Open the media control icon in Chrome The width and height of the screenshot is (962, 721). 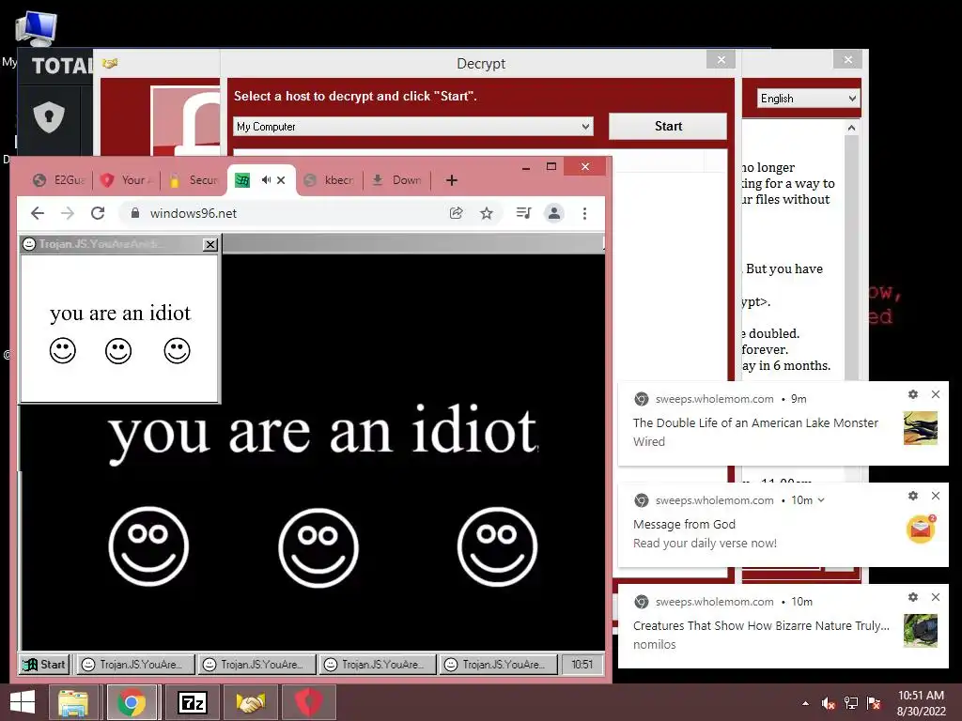(x=523, y=213)
